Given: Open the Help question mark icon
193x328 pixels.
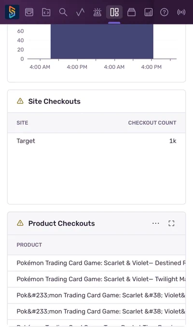Looking at the screenshot, I should click(x=164, y=12).
